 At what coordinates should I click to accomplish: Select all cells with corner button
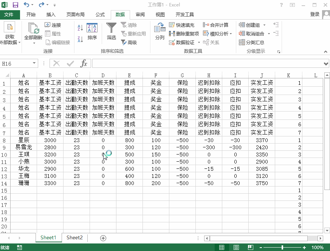click(5, 75)
